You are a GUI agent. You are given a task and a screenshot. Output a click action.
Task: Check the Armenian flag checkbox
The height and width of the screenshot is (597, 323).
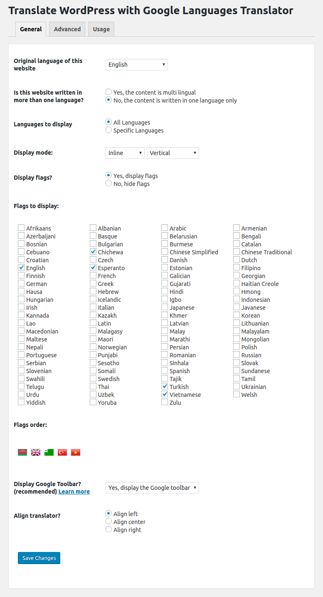click(237, 228)
